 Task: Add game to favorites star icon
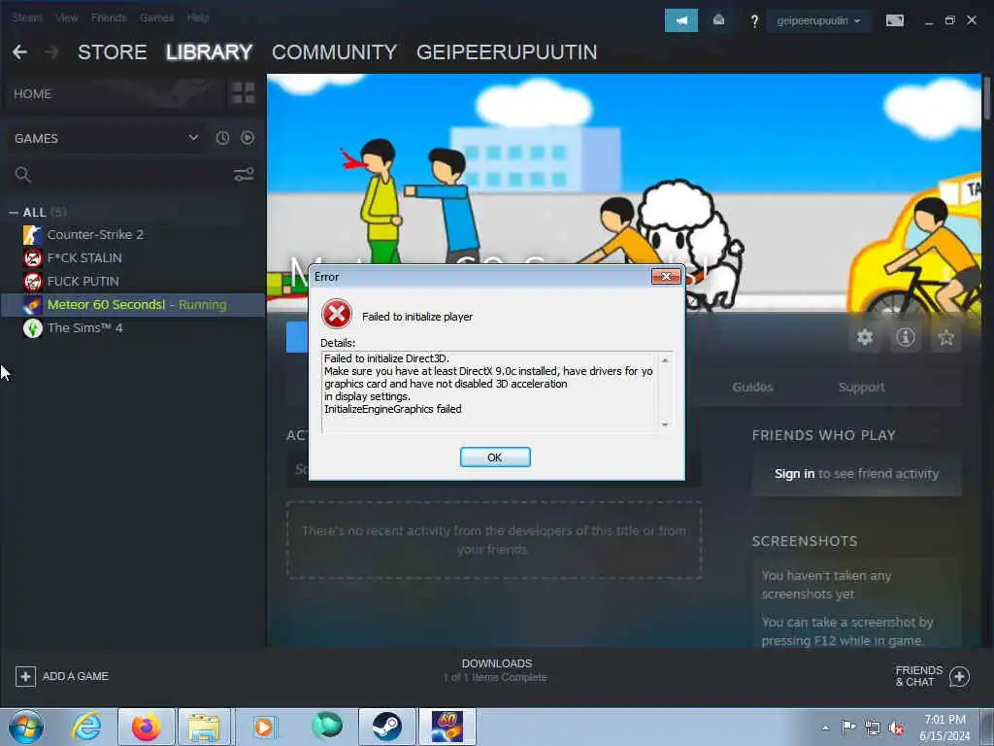point(945,337)
